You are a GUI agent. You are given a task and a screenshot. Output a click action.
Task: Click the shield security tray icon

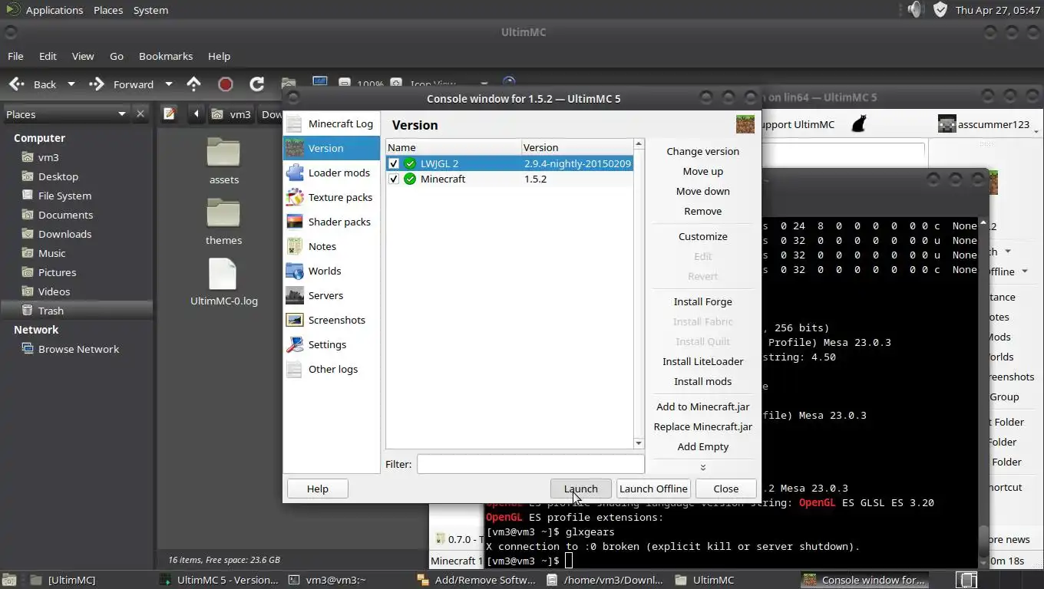(x=940, y=10)
